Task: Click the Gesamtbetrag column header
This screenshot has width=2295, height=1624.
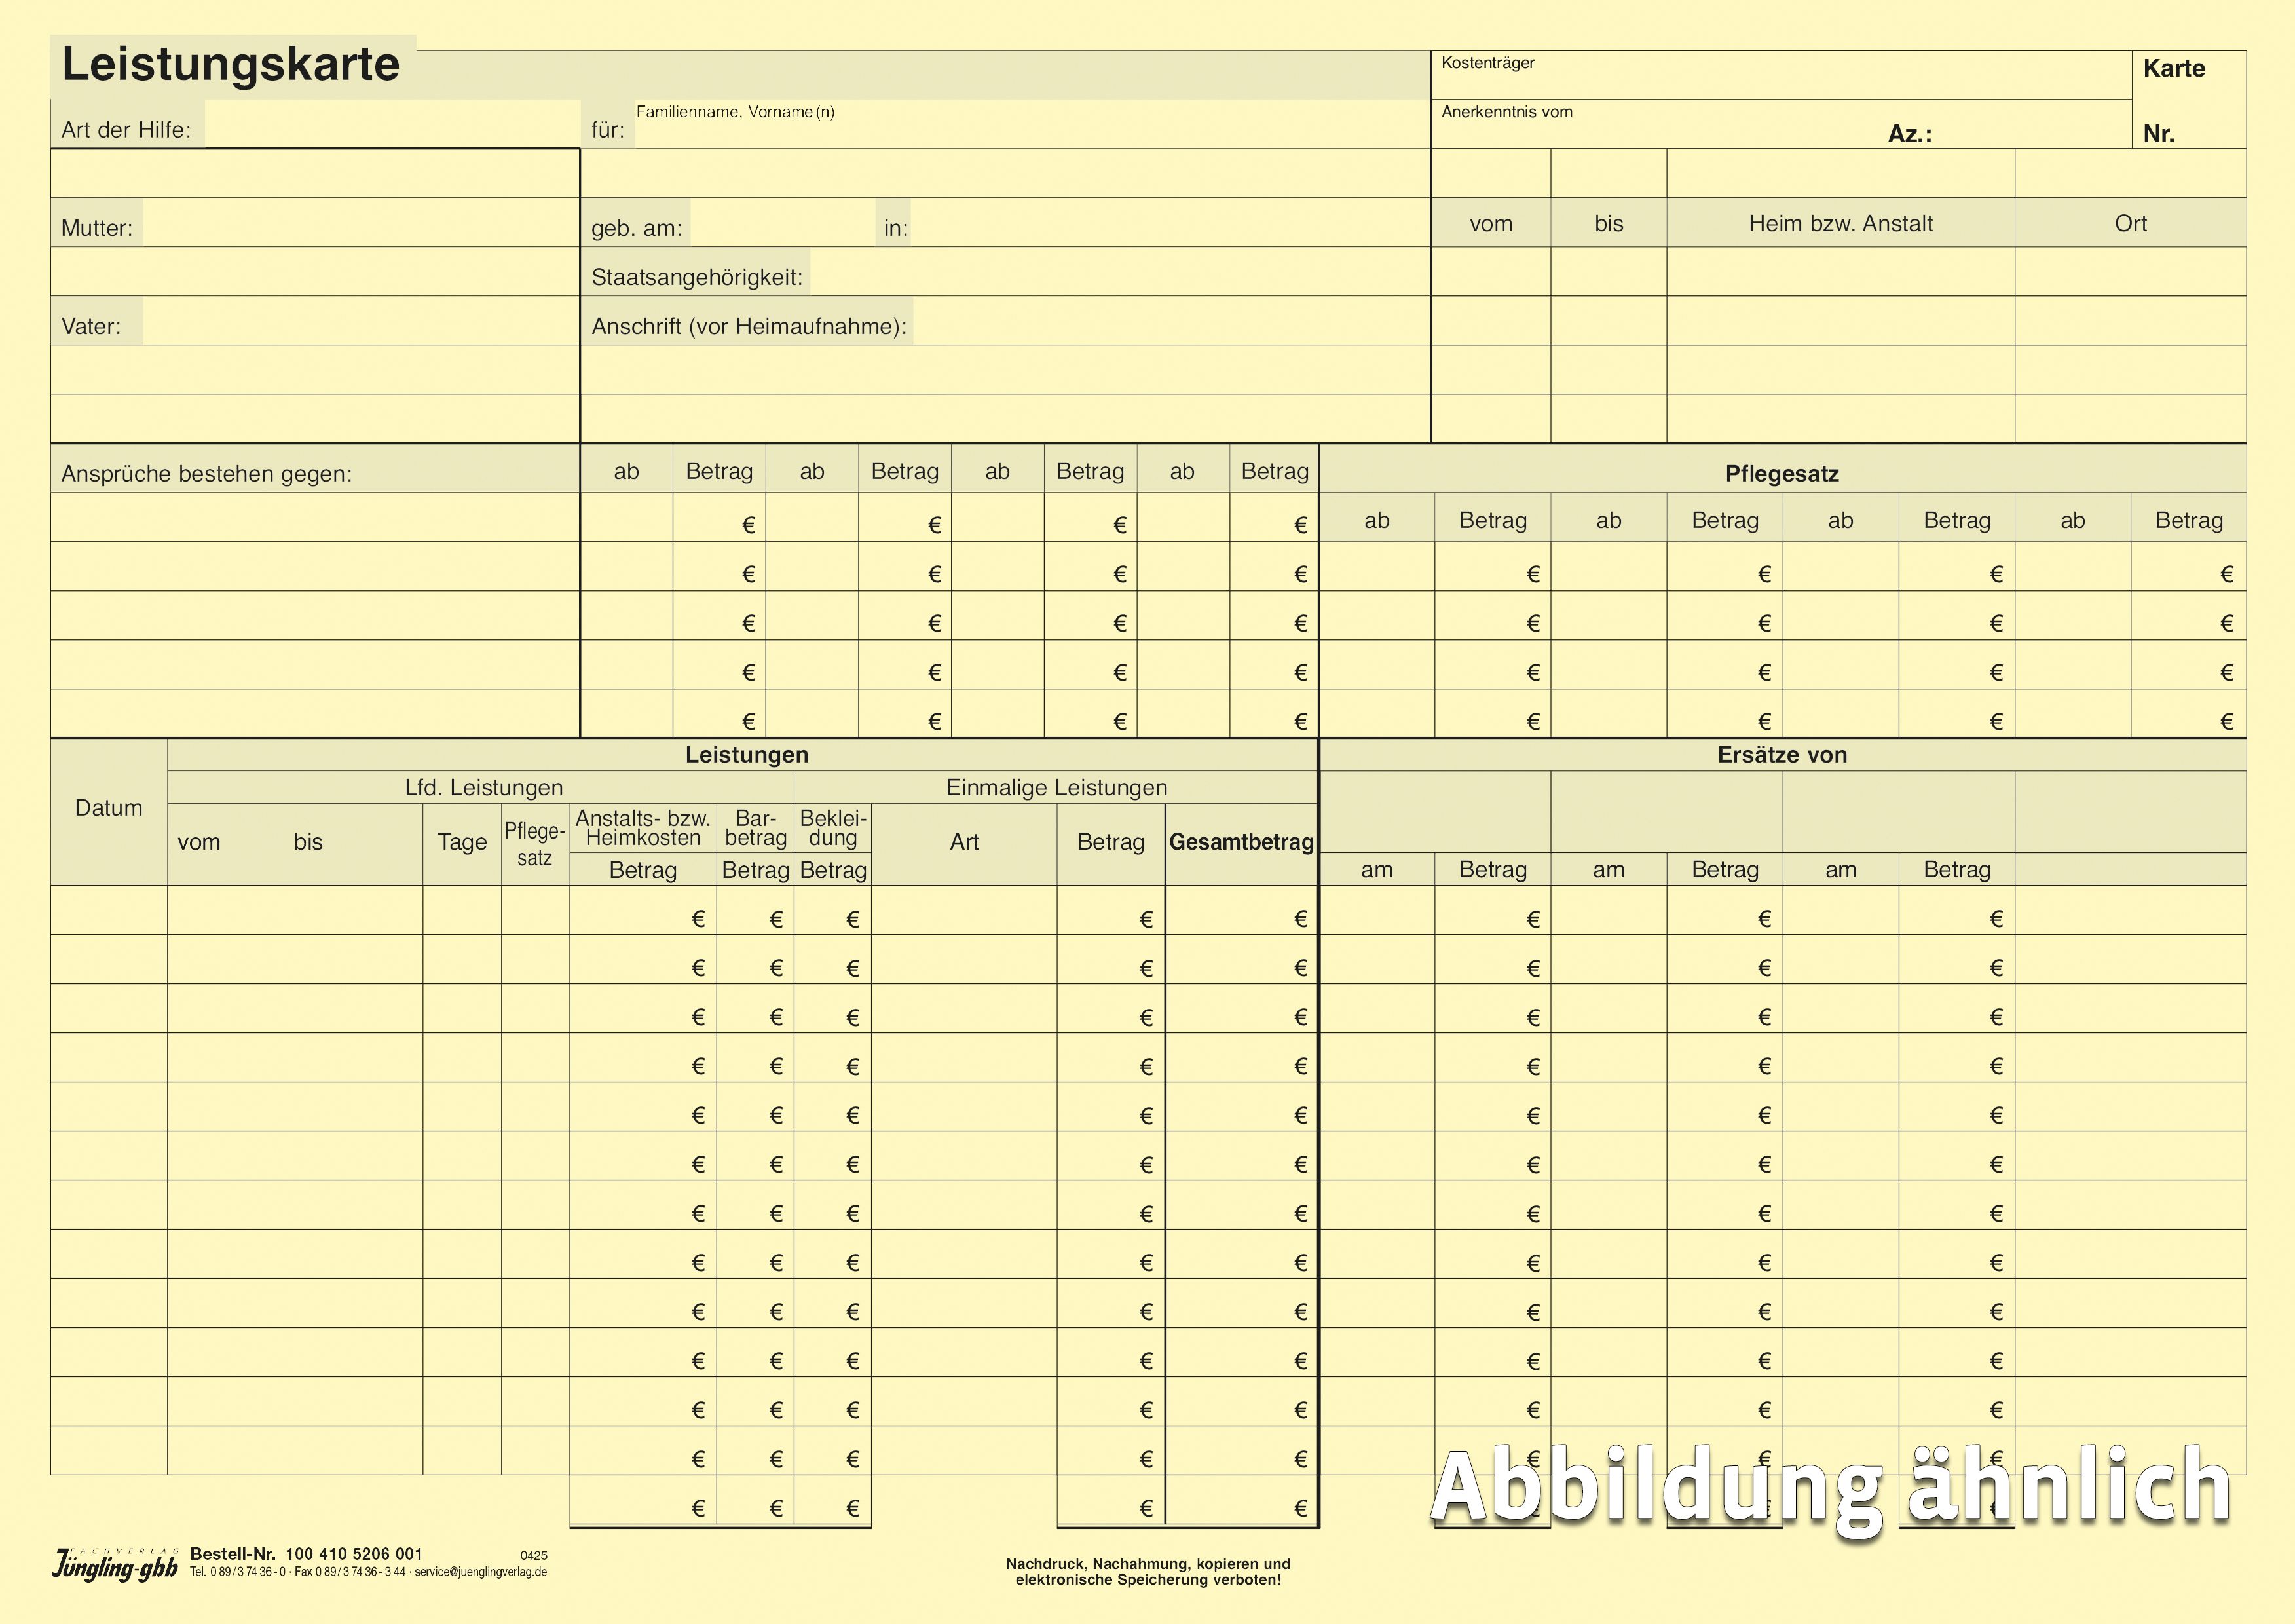Action: [1241, 842]
